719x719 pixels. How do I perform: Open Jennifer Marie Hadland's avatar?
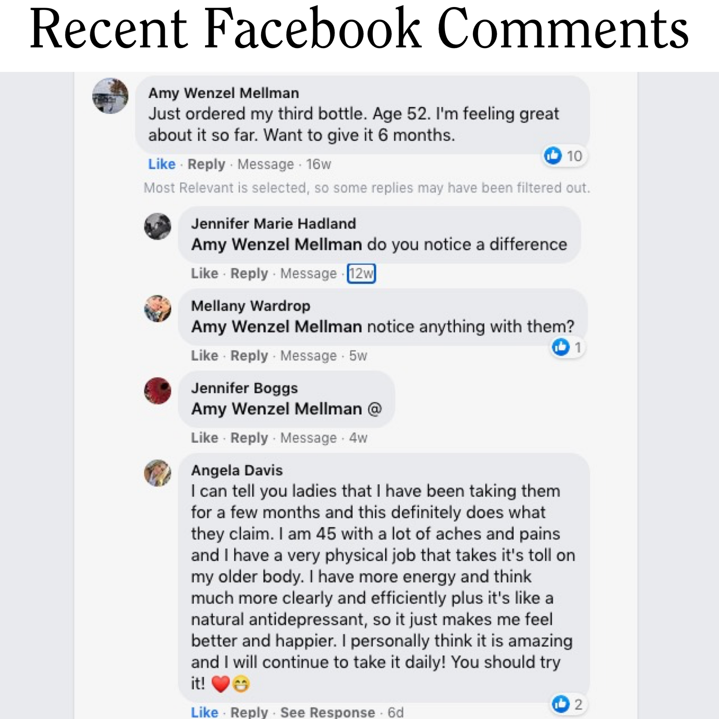click(x=157, y=226)
